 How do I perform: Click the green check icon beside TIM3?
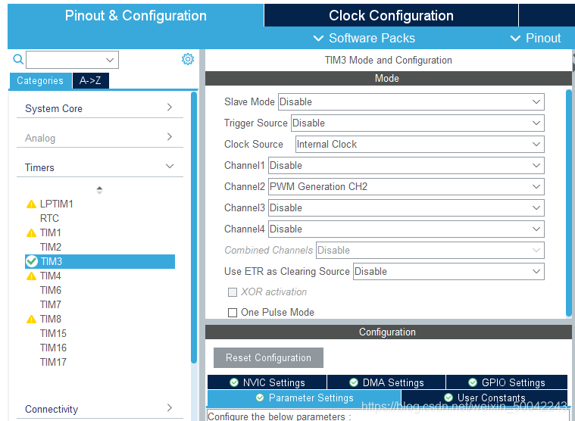[x=32, y=261]
